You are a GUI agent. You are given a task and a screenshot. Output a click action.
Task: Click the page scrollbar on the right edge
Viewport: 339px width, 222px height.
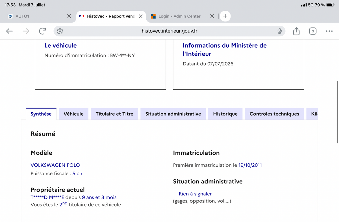point(338,112)
